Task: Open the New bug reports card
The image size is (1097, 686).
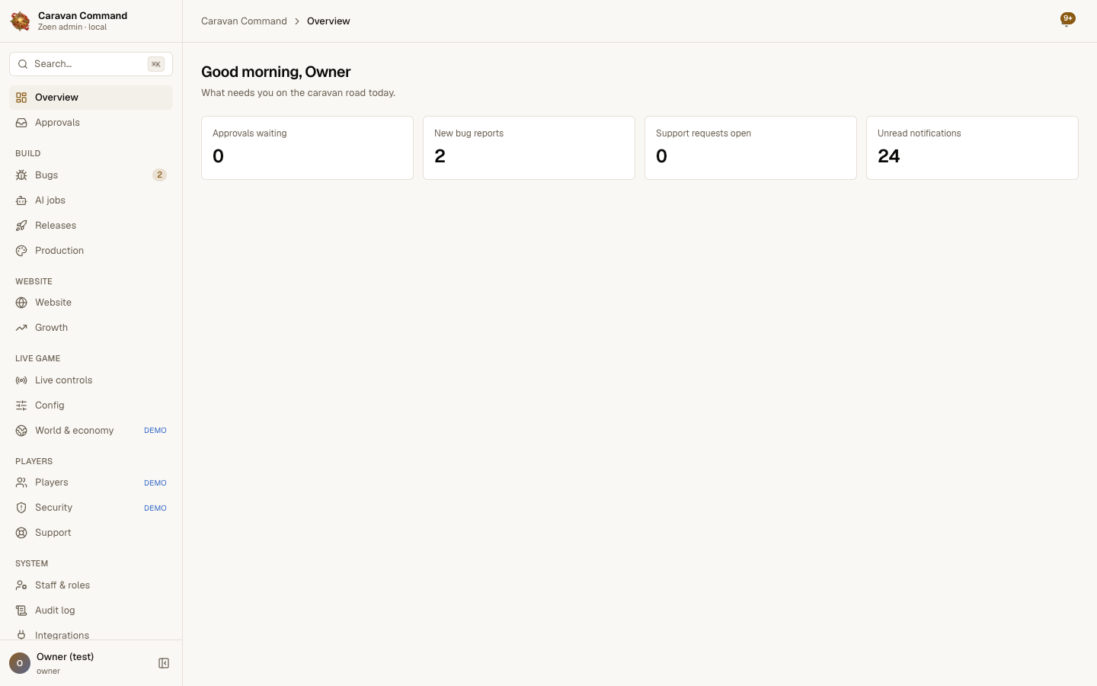Action: pos(529,148)
